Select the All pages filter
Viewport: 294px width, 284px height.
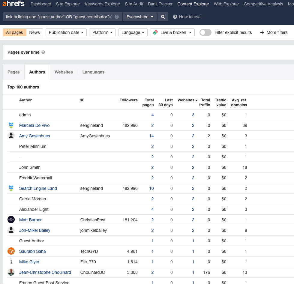[14, 32]
